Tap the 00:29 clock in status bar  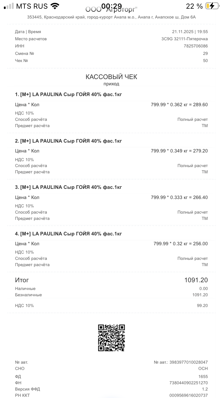coord(111,6)
